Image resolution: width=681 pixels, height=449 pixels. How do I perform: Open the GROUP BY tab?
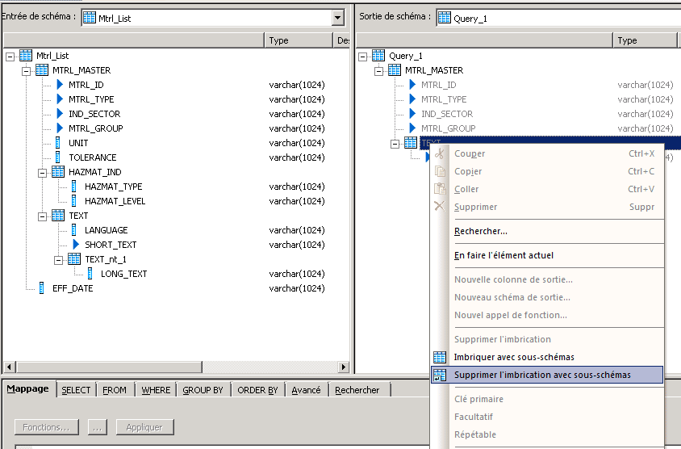(203, 390)
